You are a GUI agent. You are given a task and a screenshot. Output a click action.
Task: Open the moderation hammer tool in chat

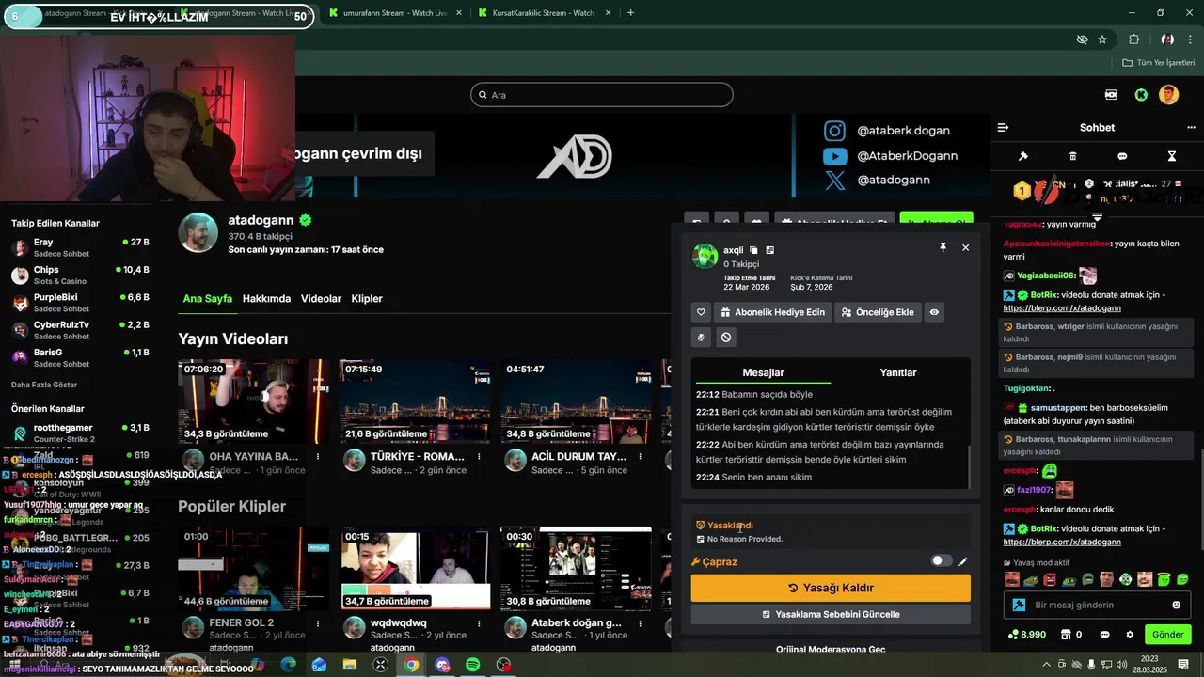point(1023,156)
